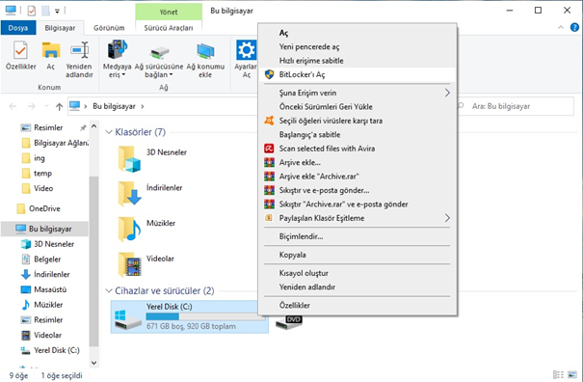Click the Aç folder icon in ribbon
This screenshot has width=583, height=382.
click(51, 50)
